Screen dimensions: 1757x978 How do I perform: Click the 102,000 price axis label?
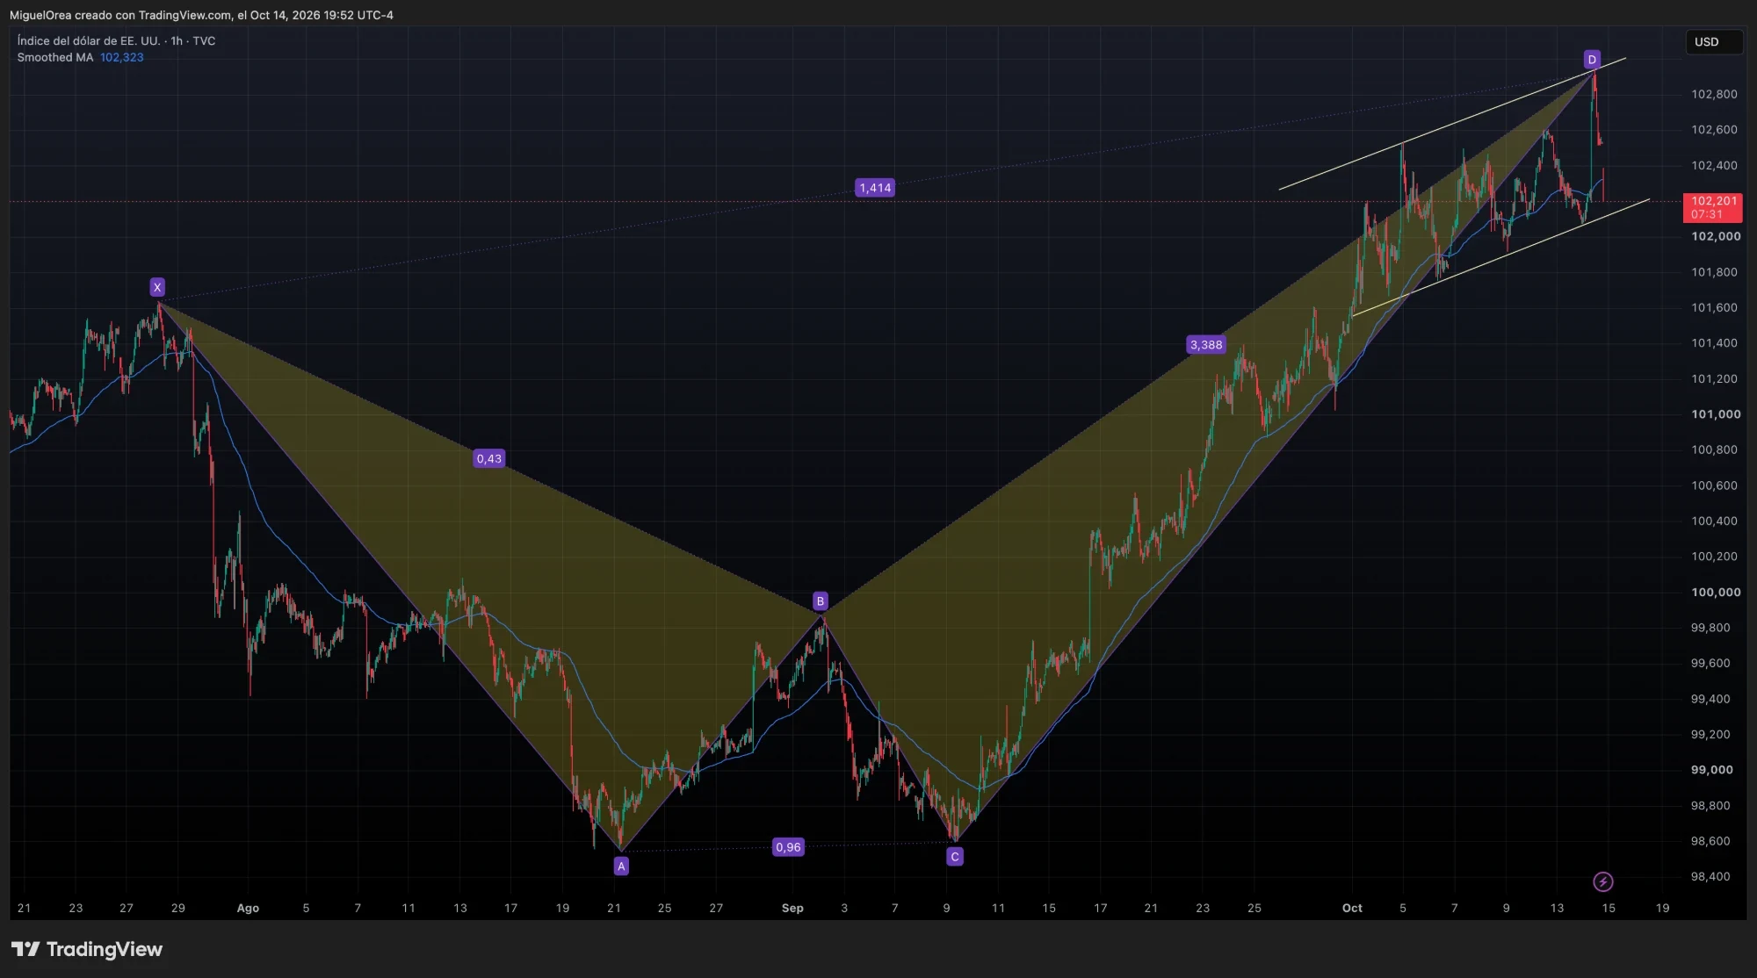(1716, 237)
